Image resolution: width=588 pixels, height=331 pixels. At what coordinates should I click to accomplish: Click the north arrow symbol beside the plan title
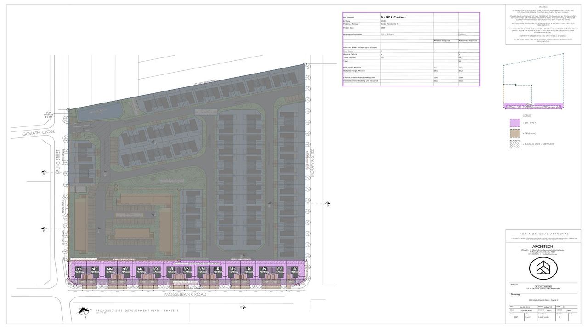pos(85,313)
